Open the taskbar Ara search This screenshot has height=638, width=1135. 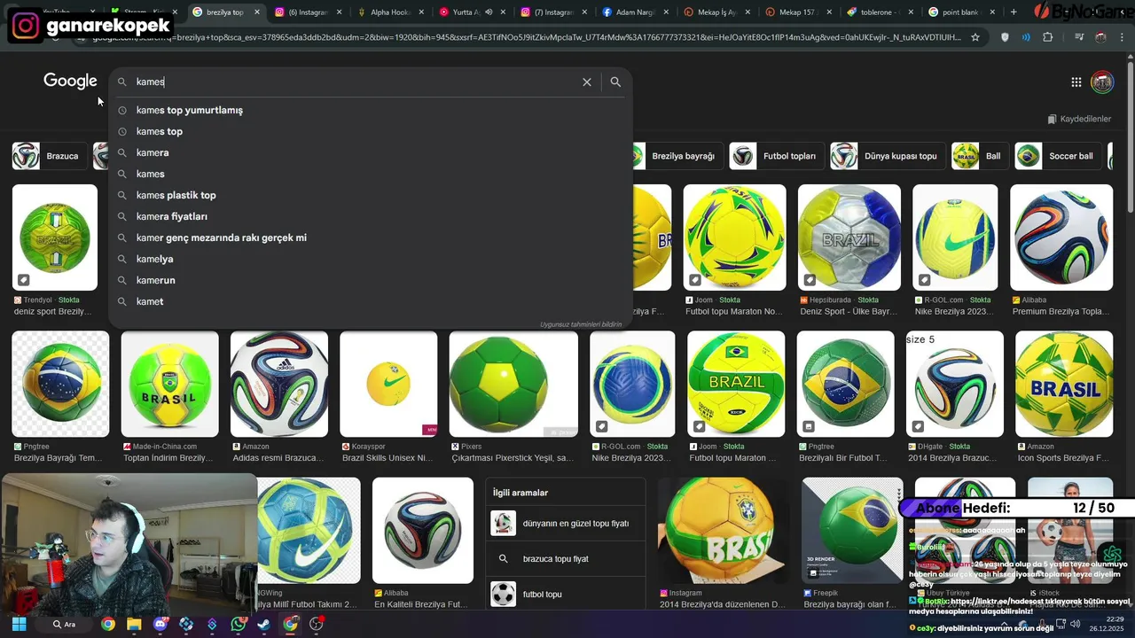point(64,624)
